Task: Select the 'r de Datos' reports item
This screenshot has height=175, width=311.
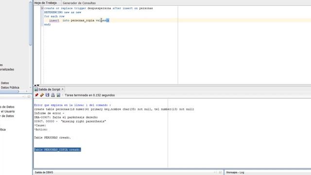Action: (7, 116)
